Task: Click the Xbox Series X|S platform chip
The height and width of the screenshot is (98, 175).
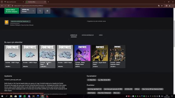Action: tap(104, 80)
